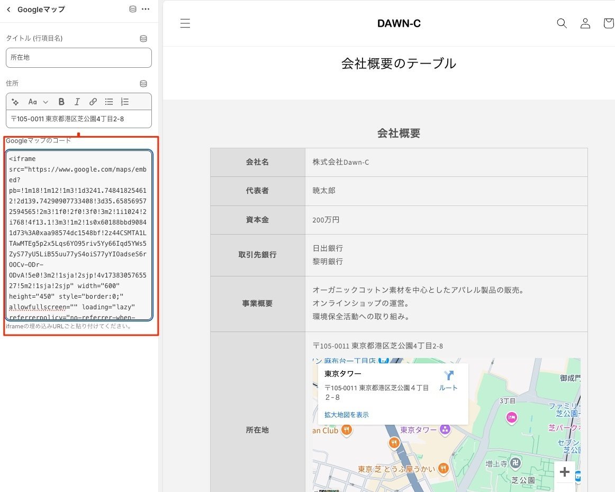Click the orange restaurant marker below 東京タワー label
This screenshot has width=615, height=492.
(394, 443)
